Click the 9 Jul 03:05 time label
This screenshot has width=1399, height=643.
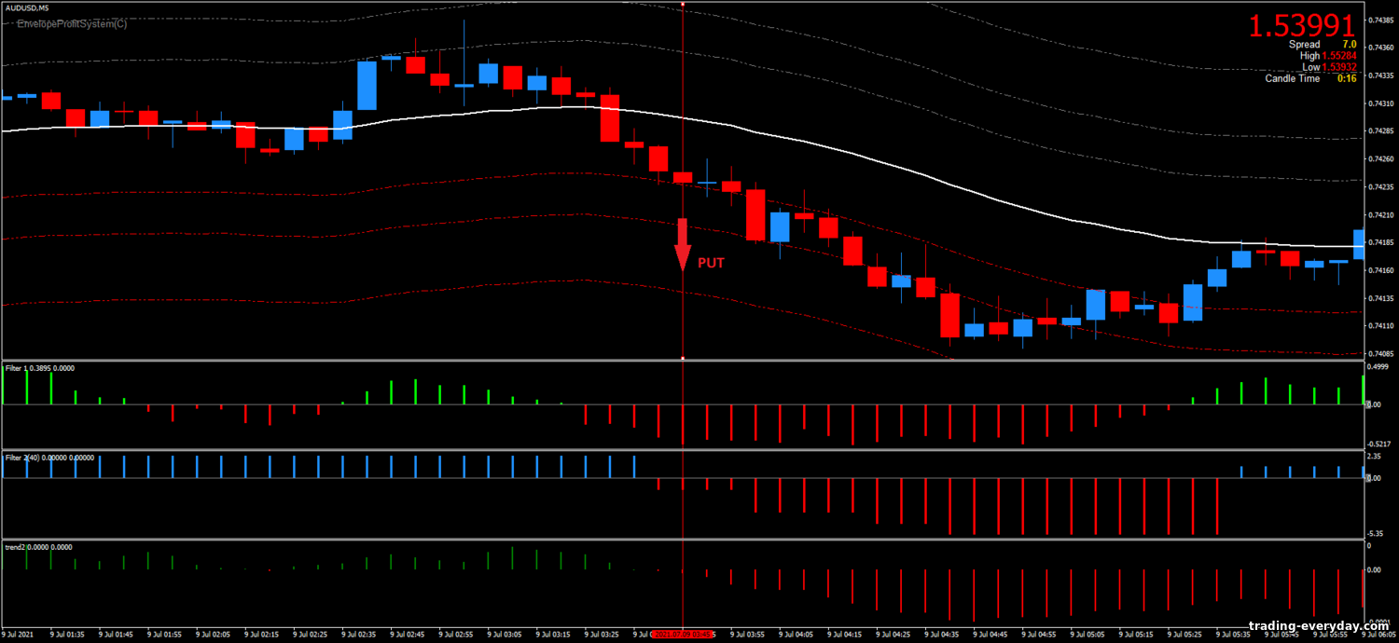click(x=506, y=636)
